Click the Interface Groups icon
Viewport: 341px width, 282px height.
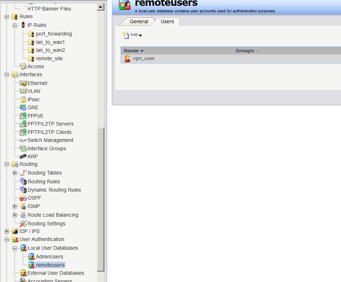pos(23,148)
